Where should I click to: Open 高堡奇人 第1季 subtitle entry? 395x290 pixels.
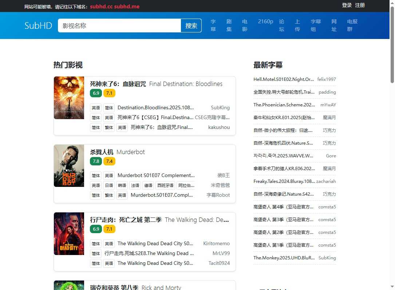283,245
